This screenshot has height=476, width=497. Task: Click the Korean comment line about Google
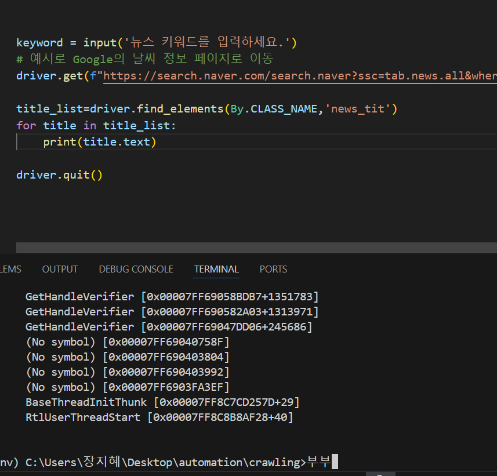[145, 59]
